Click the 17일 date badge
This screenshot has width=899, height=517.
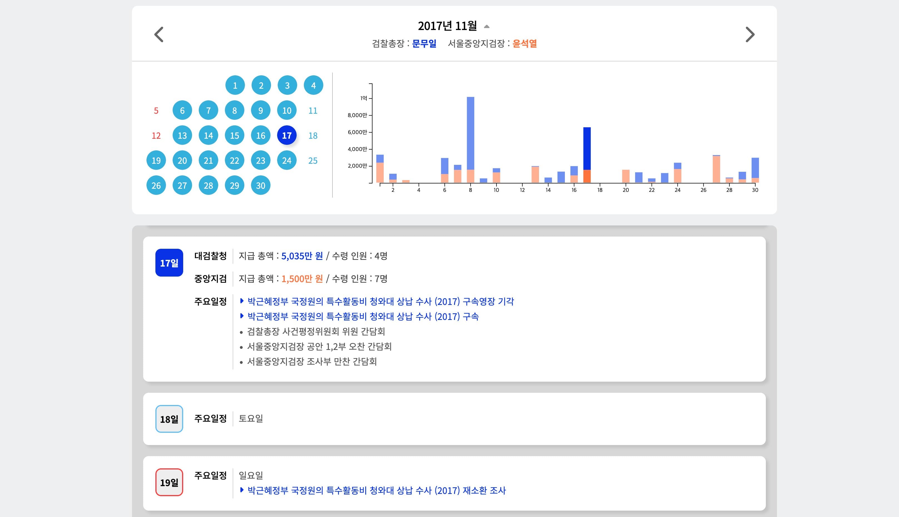click(169, 263)
